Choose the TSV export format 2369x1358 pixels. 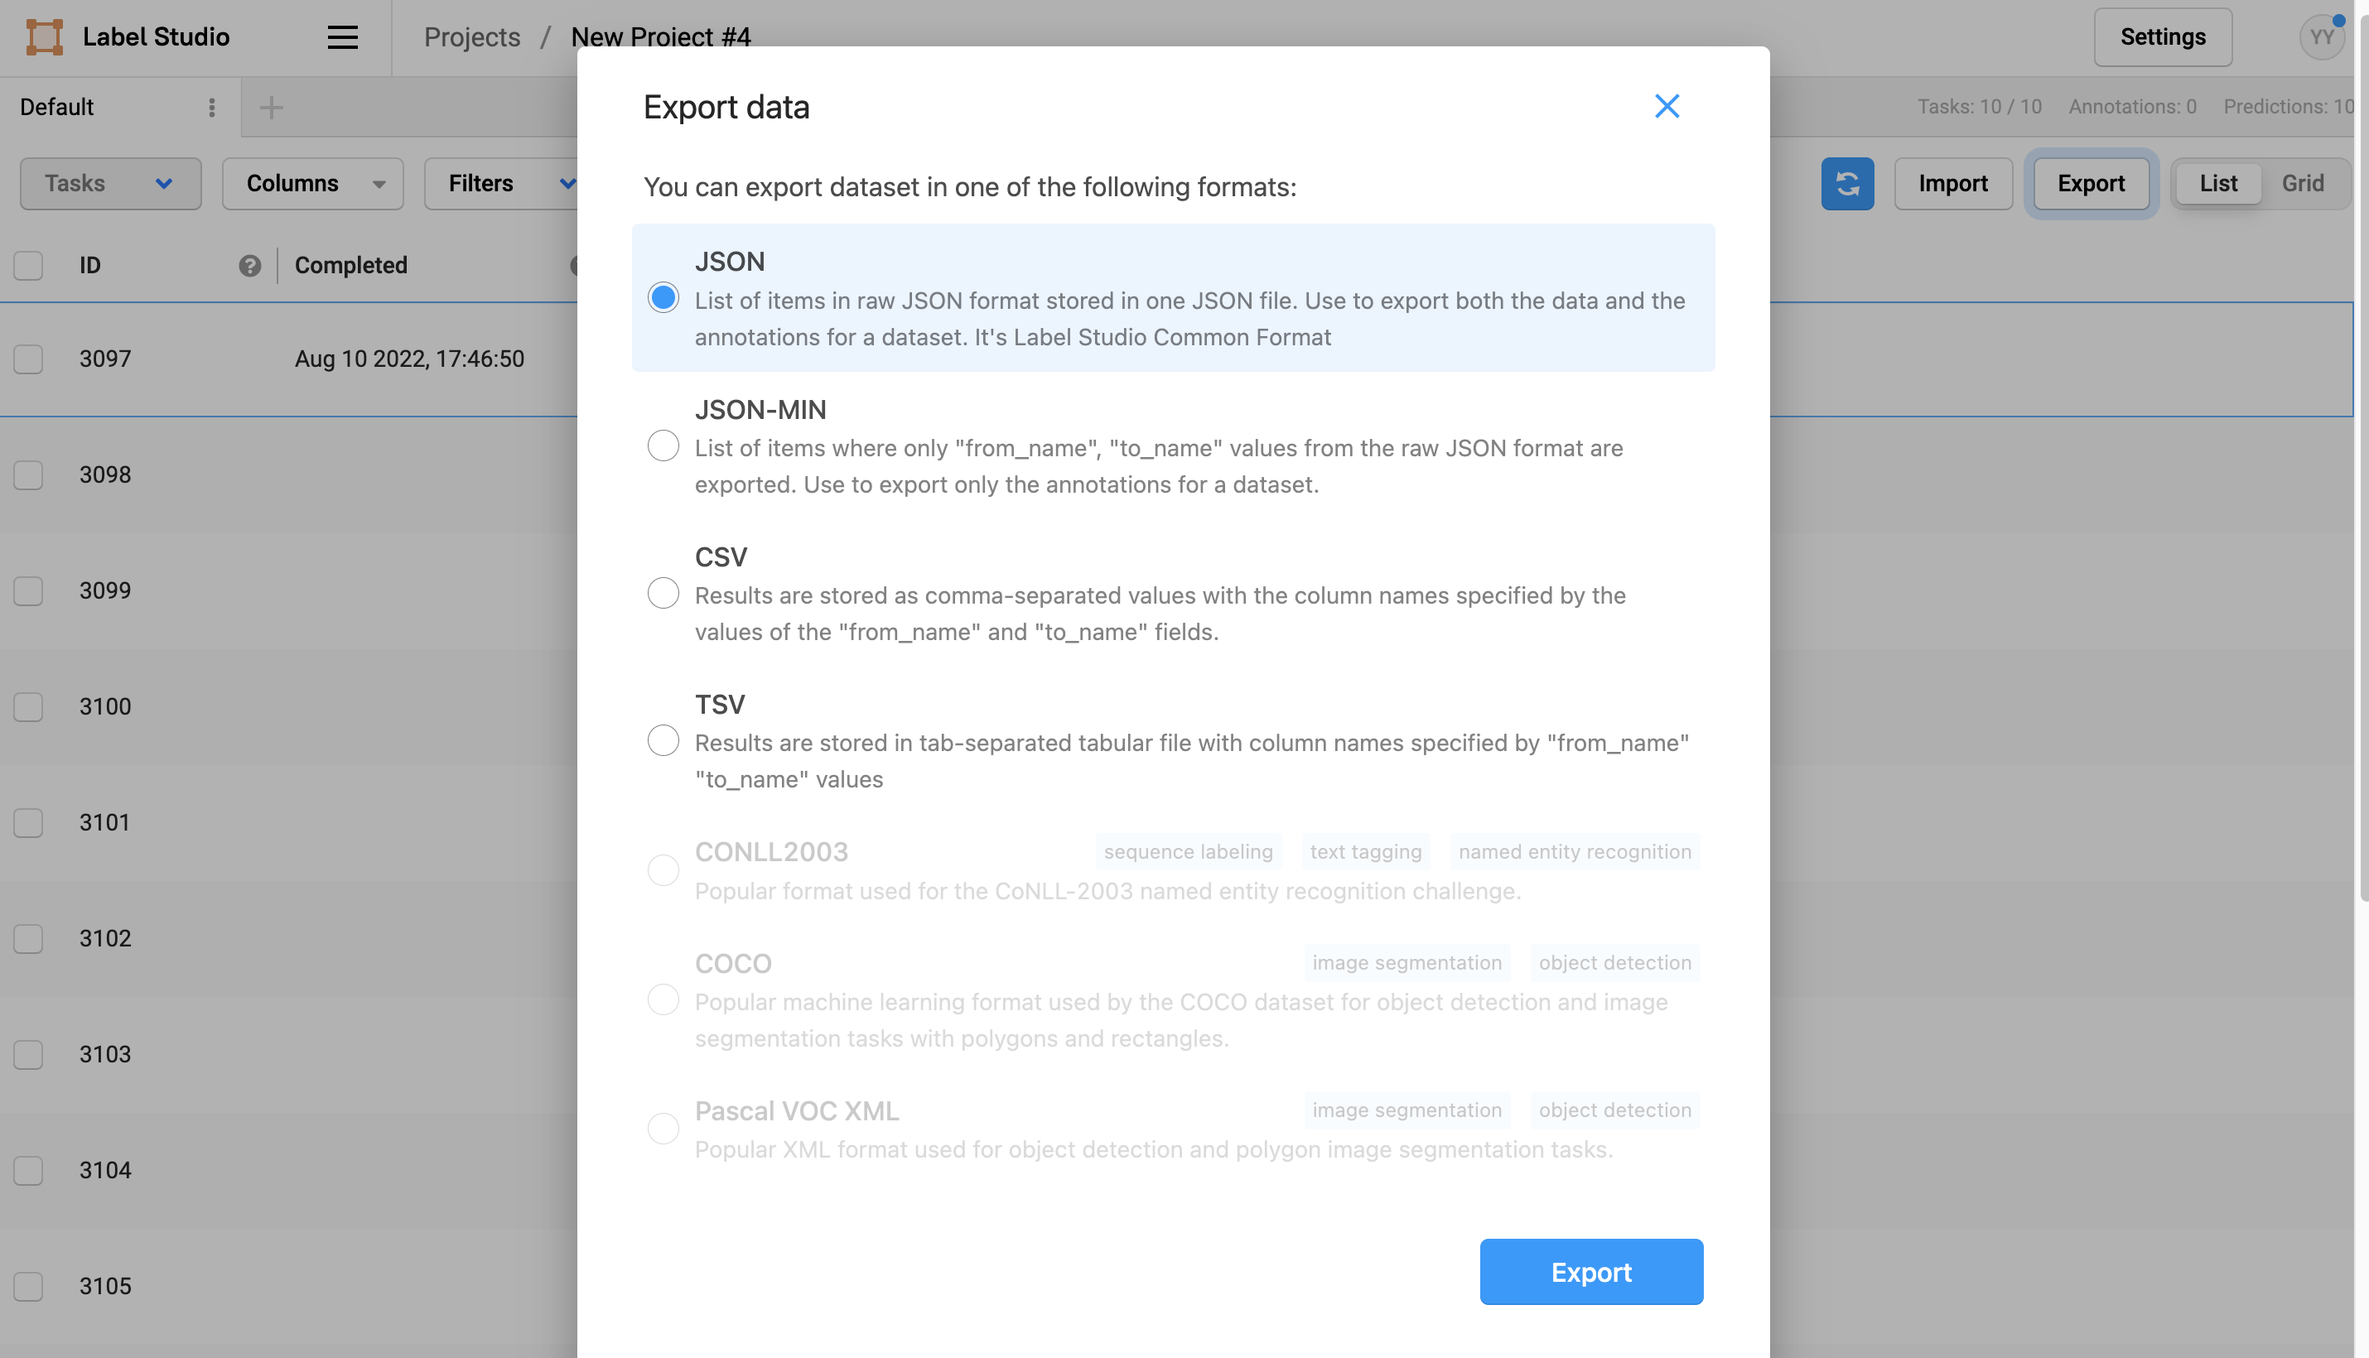[x=663, y=740]
